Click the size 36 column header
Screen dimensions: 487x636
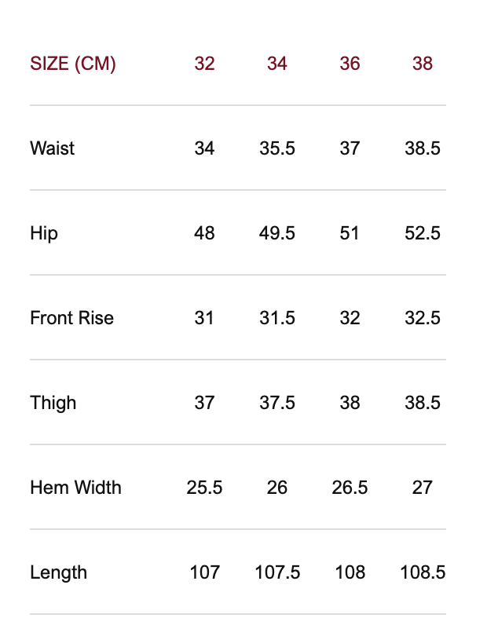[x=350, y=64]
